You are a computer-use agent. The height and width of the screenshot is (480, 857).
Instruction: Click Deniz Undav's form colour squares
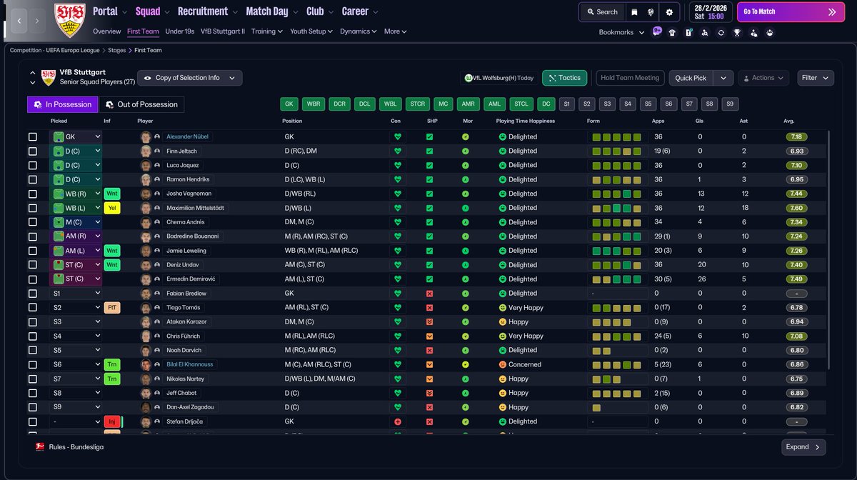(x=616, y=265)
